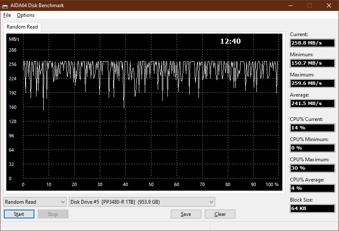Screen dimensions: 339x231
Task: Clear the benchmark graph
Action: (x=220, y=214)
